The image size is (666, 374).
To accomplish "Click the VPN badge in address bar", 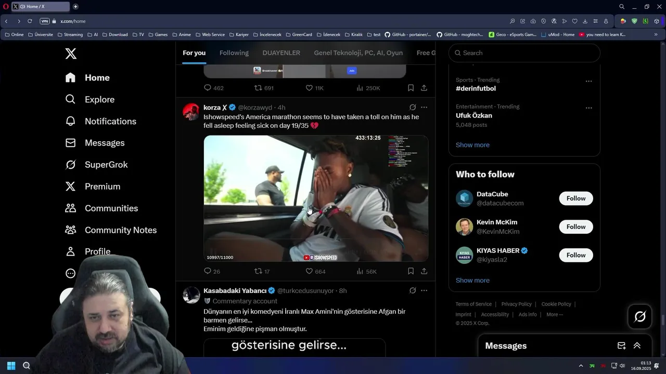I will click(x=45, y=21).
